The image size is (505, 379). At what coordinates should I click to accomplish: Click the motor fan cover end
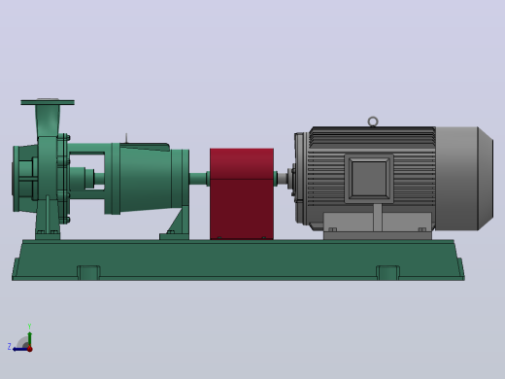(x=465, y=179)
